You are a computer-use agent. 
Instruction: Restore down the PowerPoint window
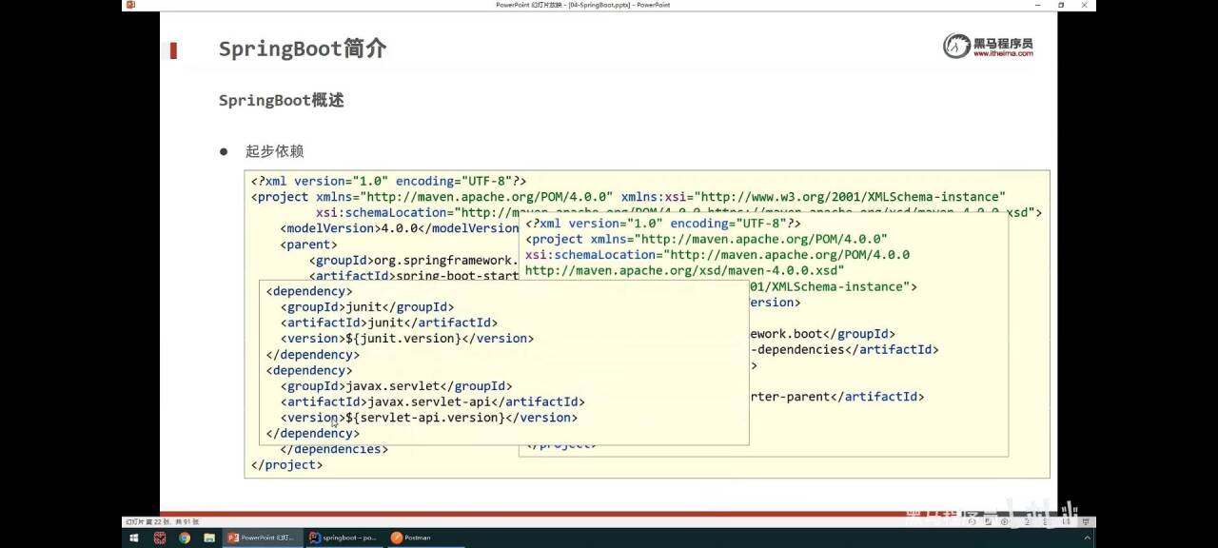[x=1061, y=5]
